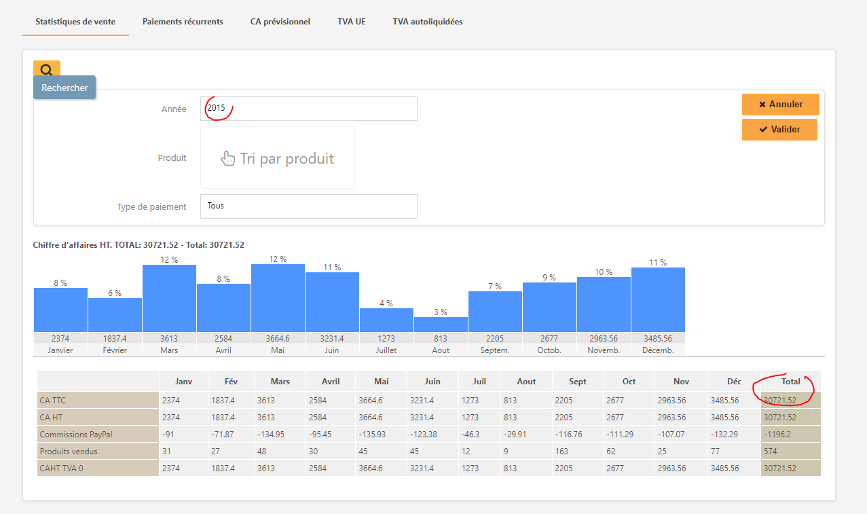Screen dimensions: 867x514
Task: Open the Type de paiement dropdown
Action: 308,206
